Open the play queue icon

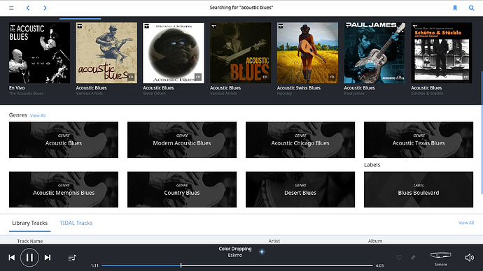72,258
